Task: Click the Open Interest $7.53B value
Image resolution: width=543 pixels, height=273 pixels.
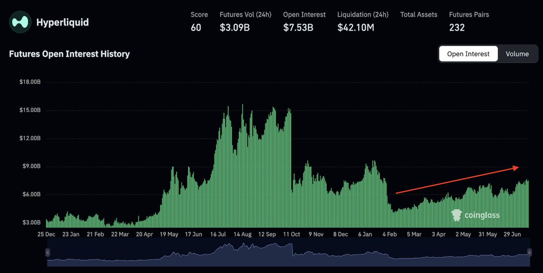Action: [x=298, y=28]
